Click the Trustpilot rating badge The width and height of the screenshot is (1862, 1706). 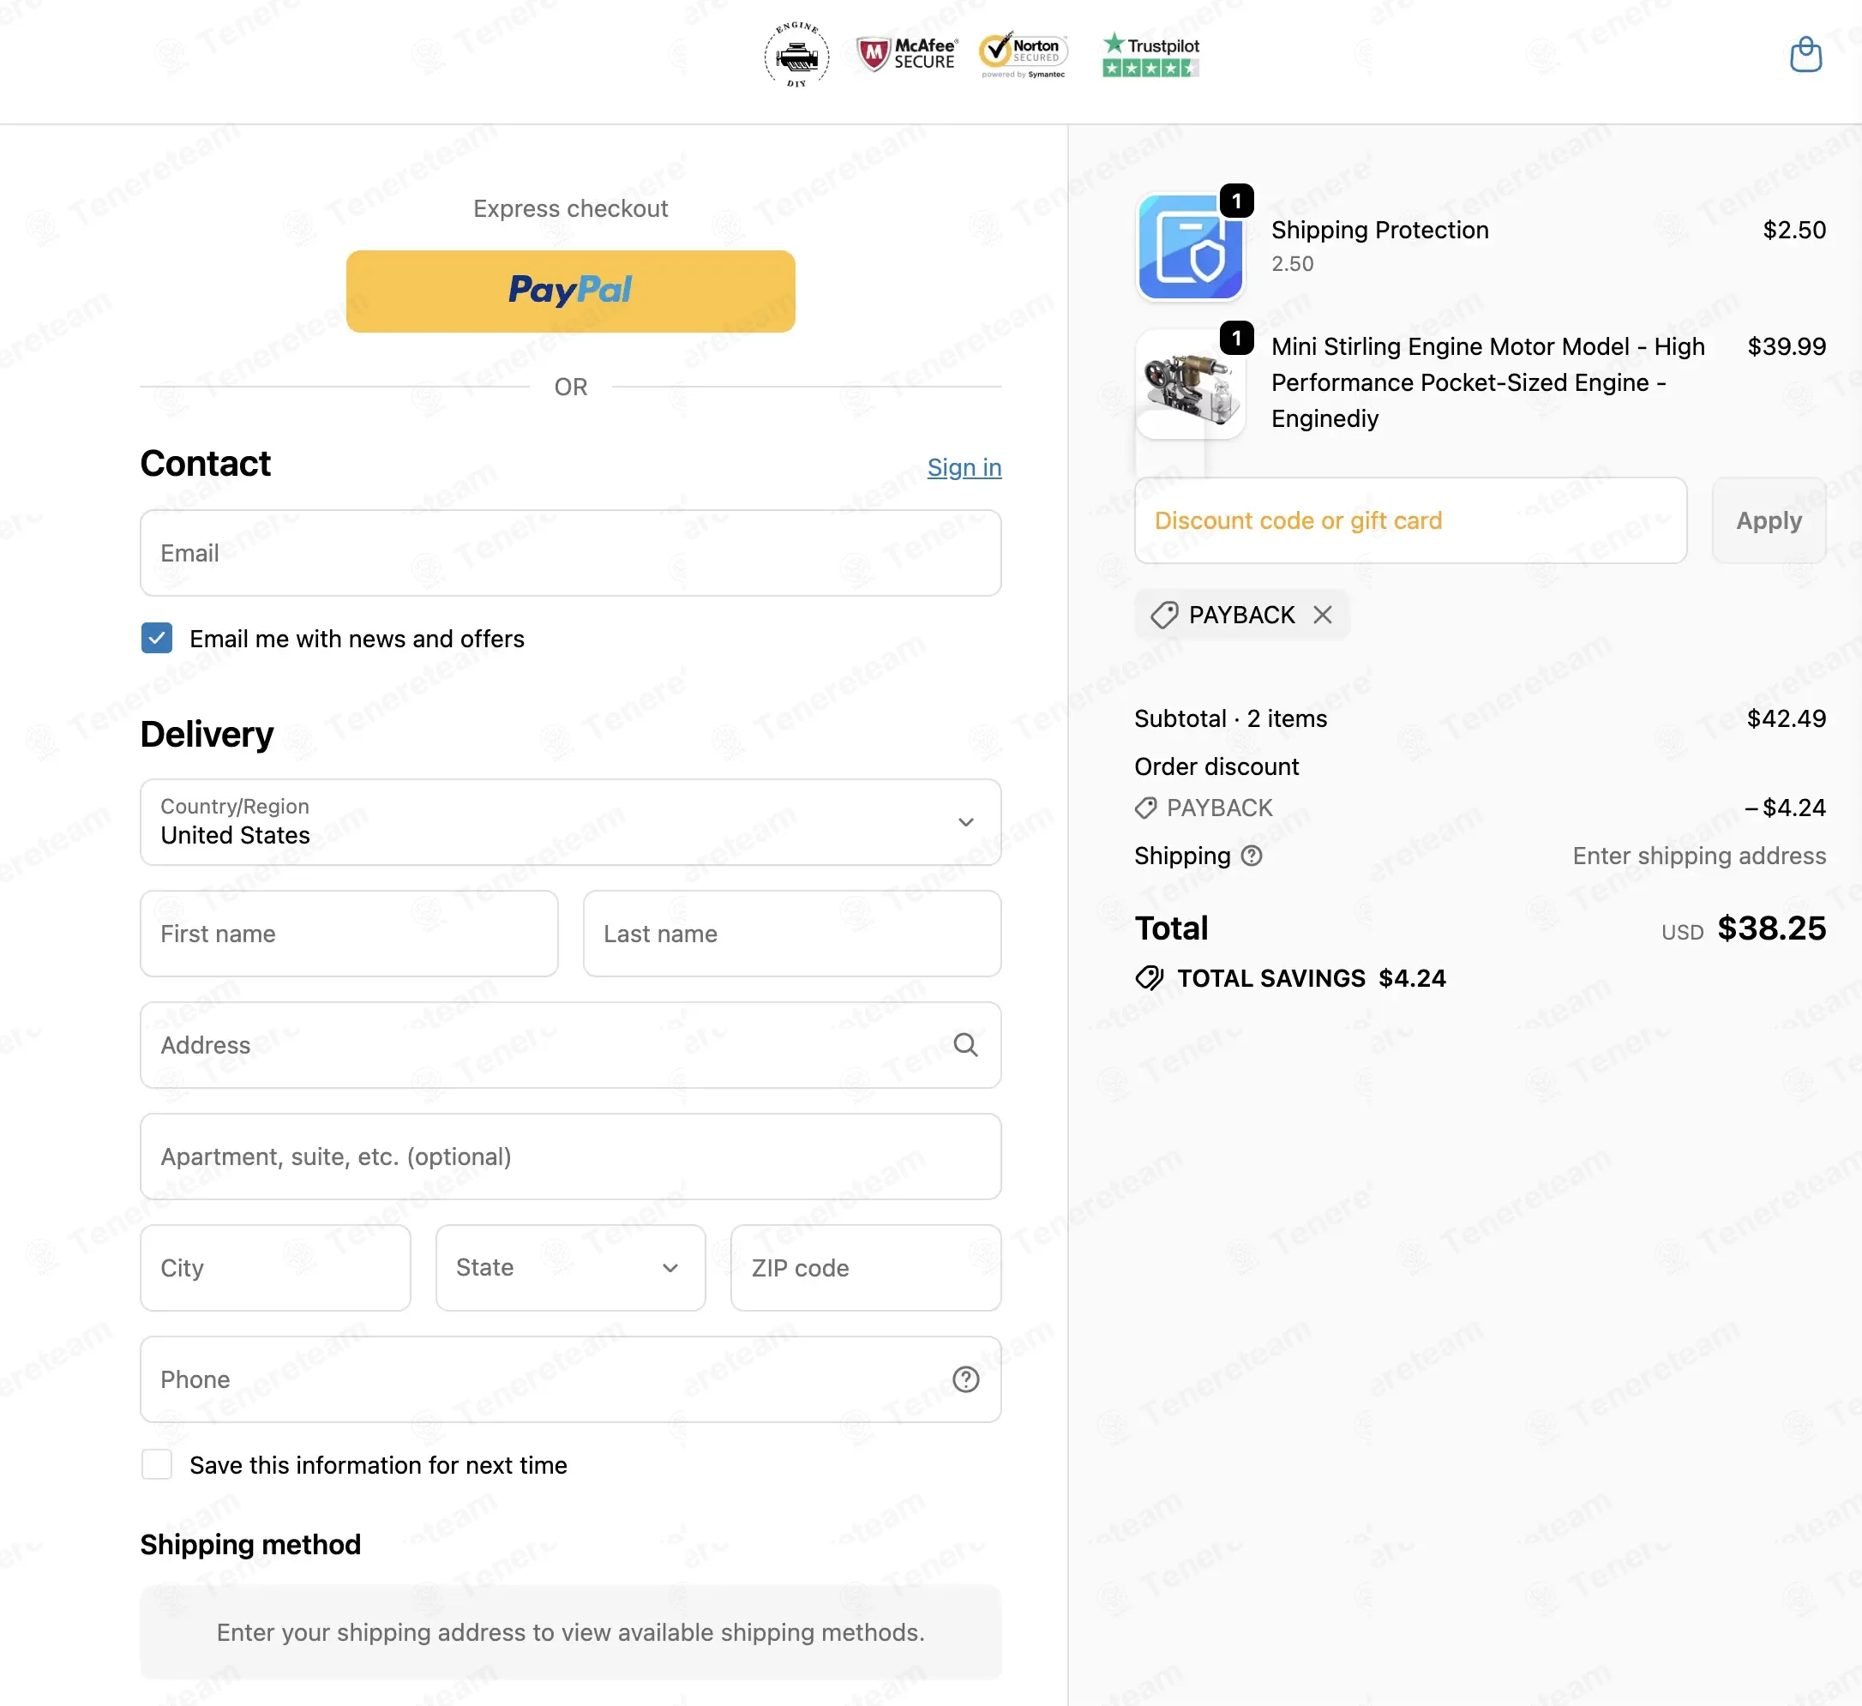[1150, 56]
